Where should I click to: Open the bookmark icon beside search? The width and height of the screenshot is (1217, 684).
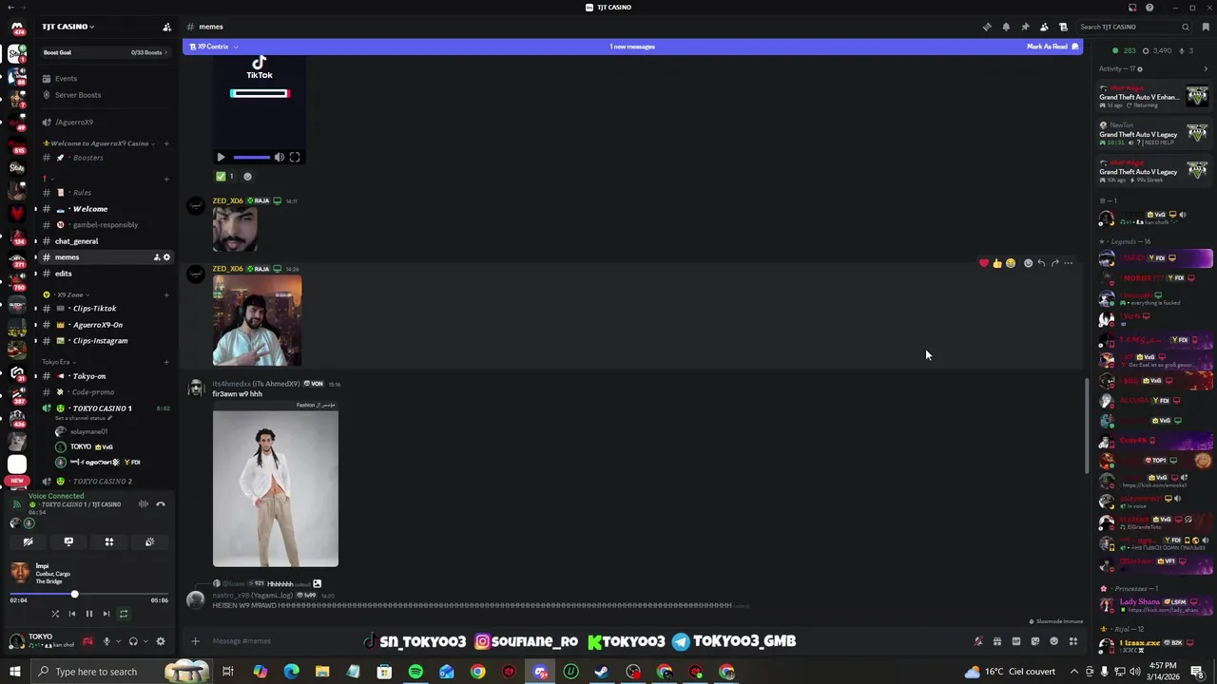click(1206, 27)
